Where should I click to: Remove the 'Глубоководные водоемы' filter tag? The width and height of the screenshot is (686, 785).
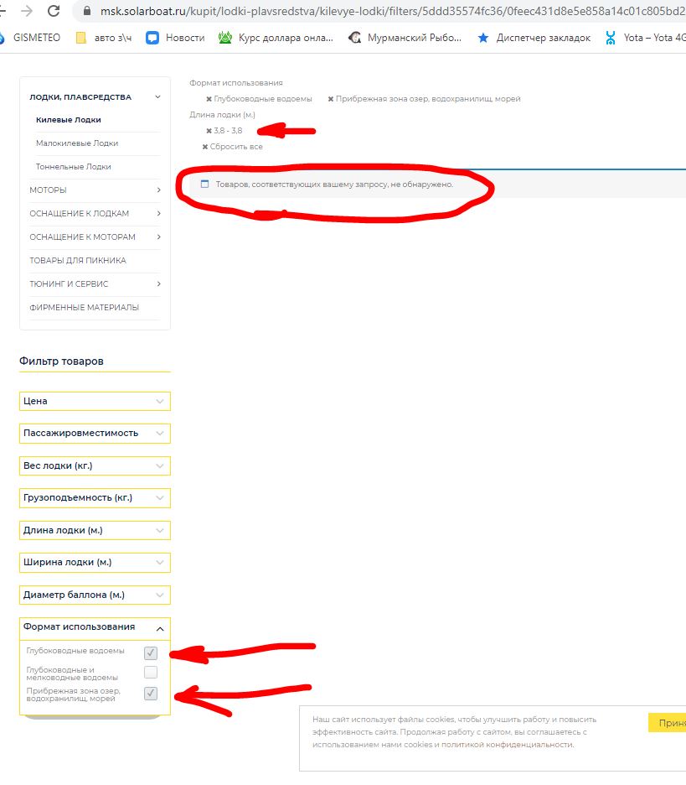[x=209, y=99]
